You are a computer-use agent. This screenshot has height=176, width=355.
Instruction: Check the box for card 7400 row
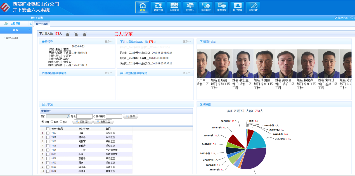point(48,133)
